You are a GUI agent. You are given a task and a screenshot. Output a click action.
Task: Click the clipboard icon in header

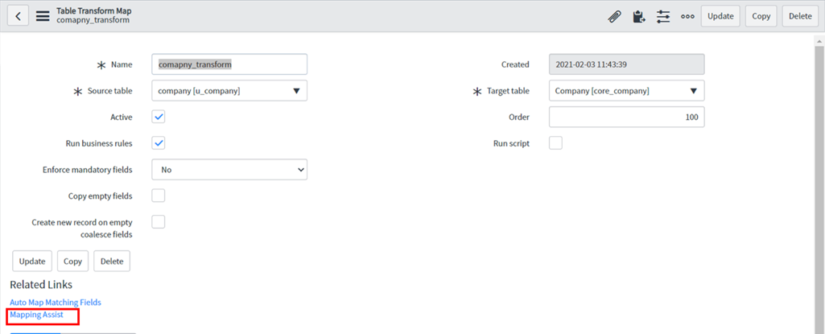pos(639,16)
